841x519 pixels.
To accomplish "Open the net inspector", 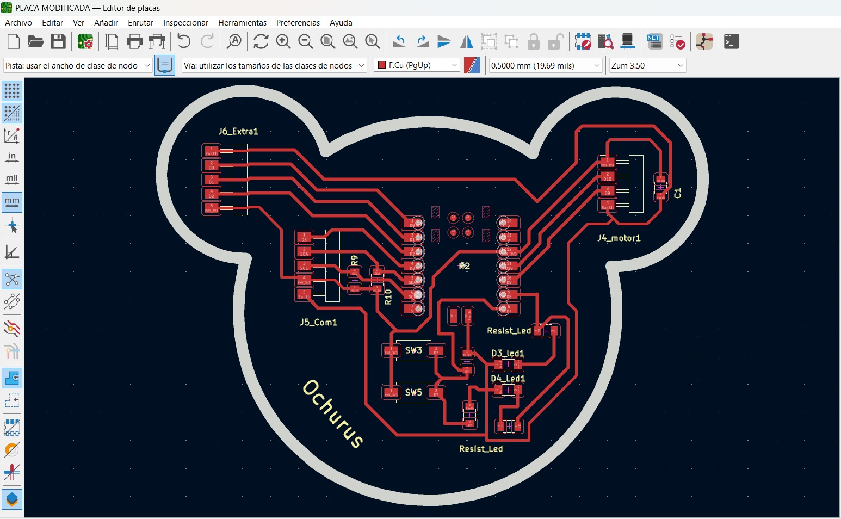I will click(x=654, y=41).
